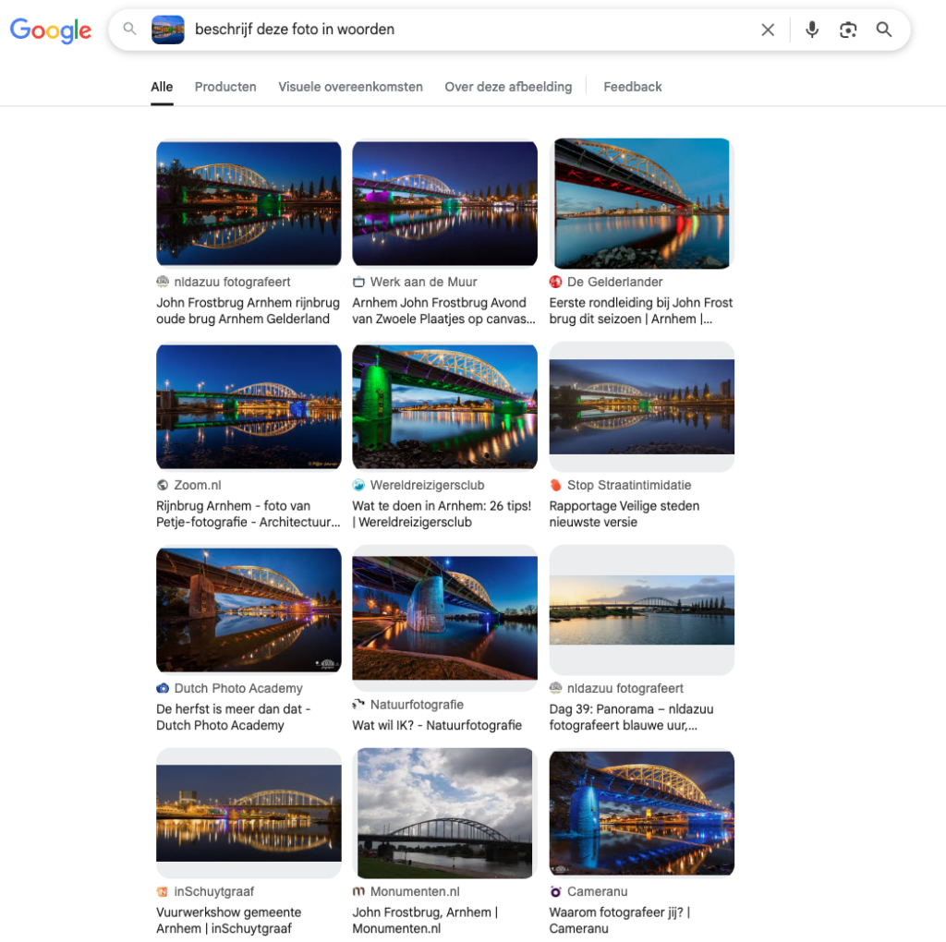Click 'De herfst is meer dan dat' title

click(x=234, y=717)
